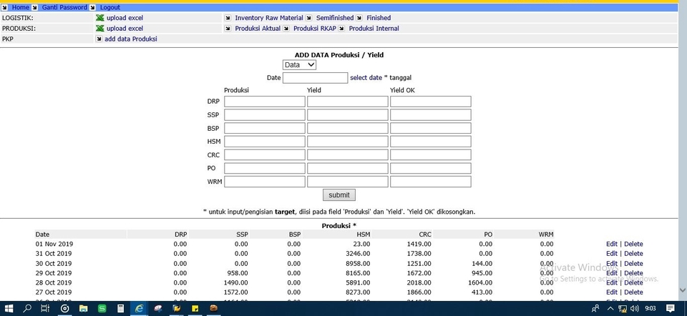Click the arrow icon before Inventory Raw Material

[228, 18]
